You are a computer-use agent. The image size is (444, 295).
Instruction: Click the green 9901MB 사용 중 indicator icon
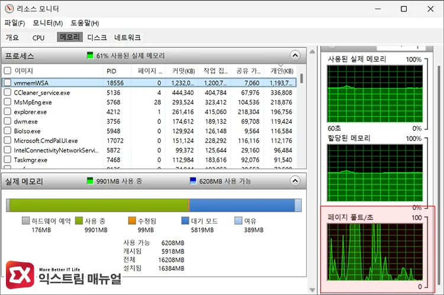(x=90, y=181)
